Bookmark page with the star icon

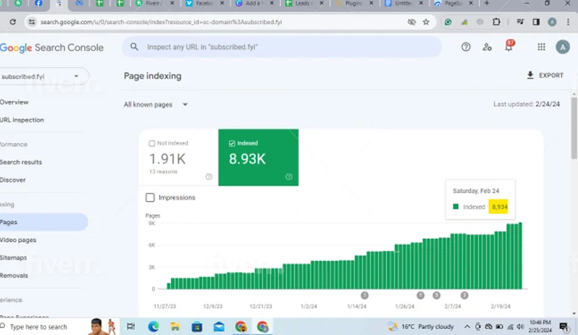(x=426, y=22)
